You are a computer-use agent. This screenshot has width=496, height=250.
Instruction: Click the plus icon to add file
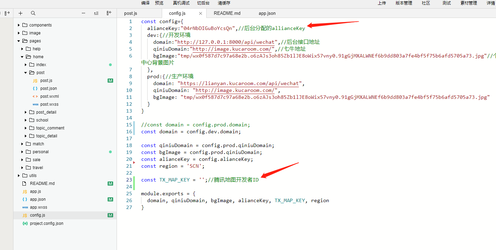[x=20, y=13]
